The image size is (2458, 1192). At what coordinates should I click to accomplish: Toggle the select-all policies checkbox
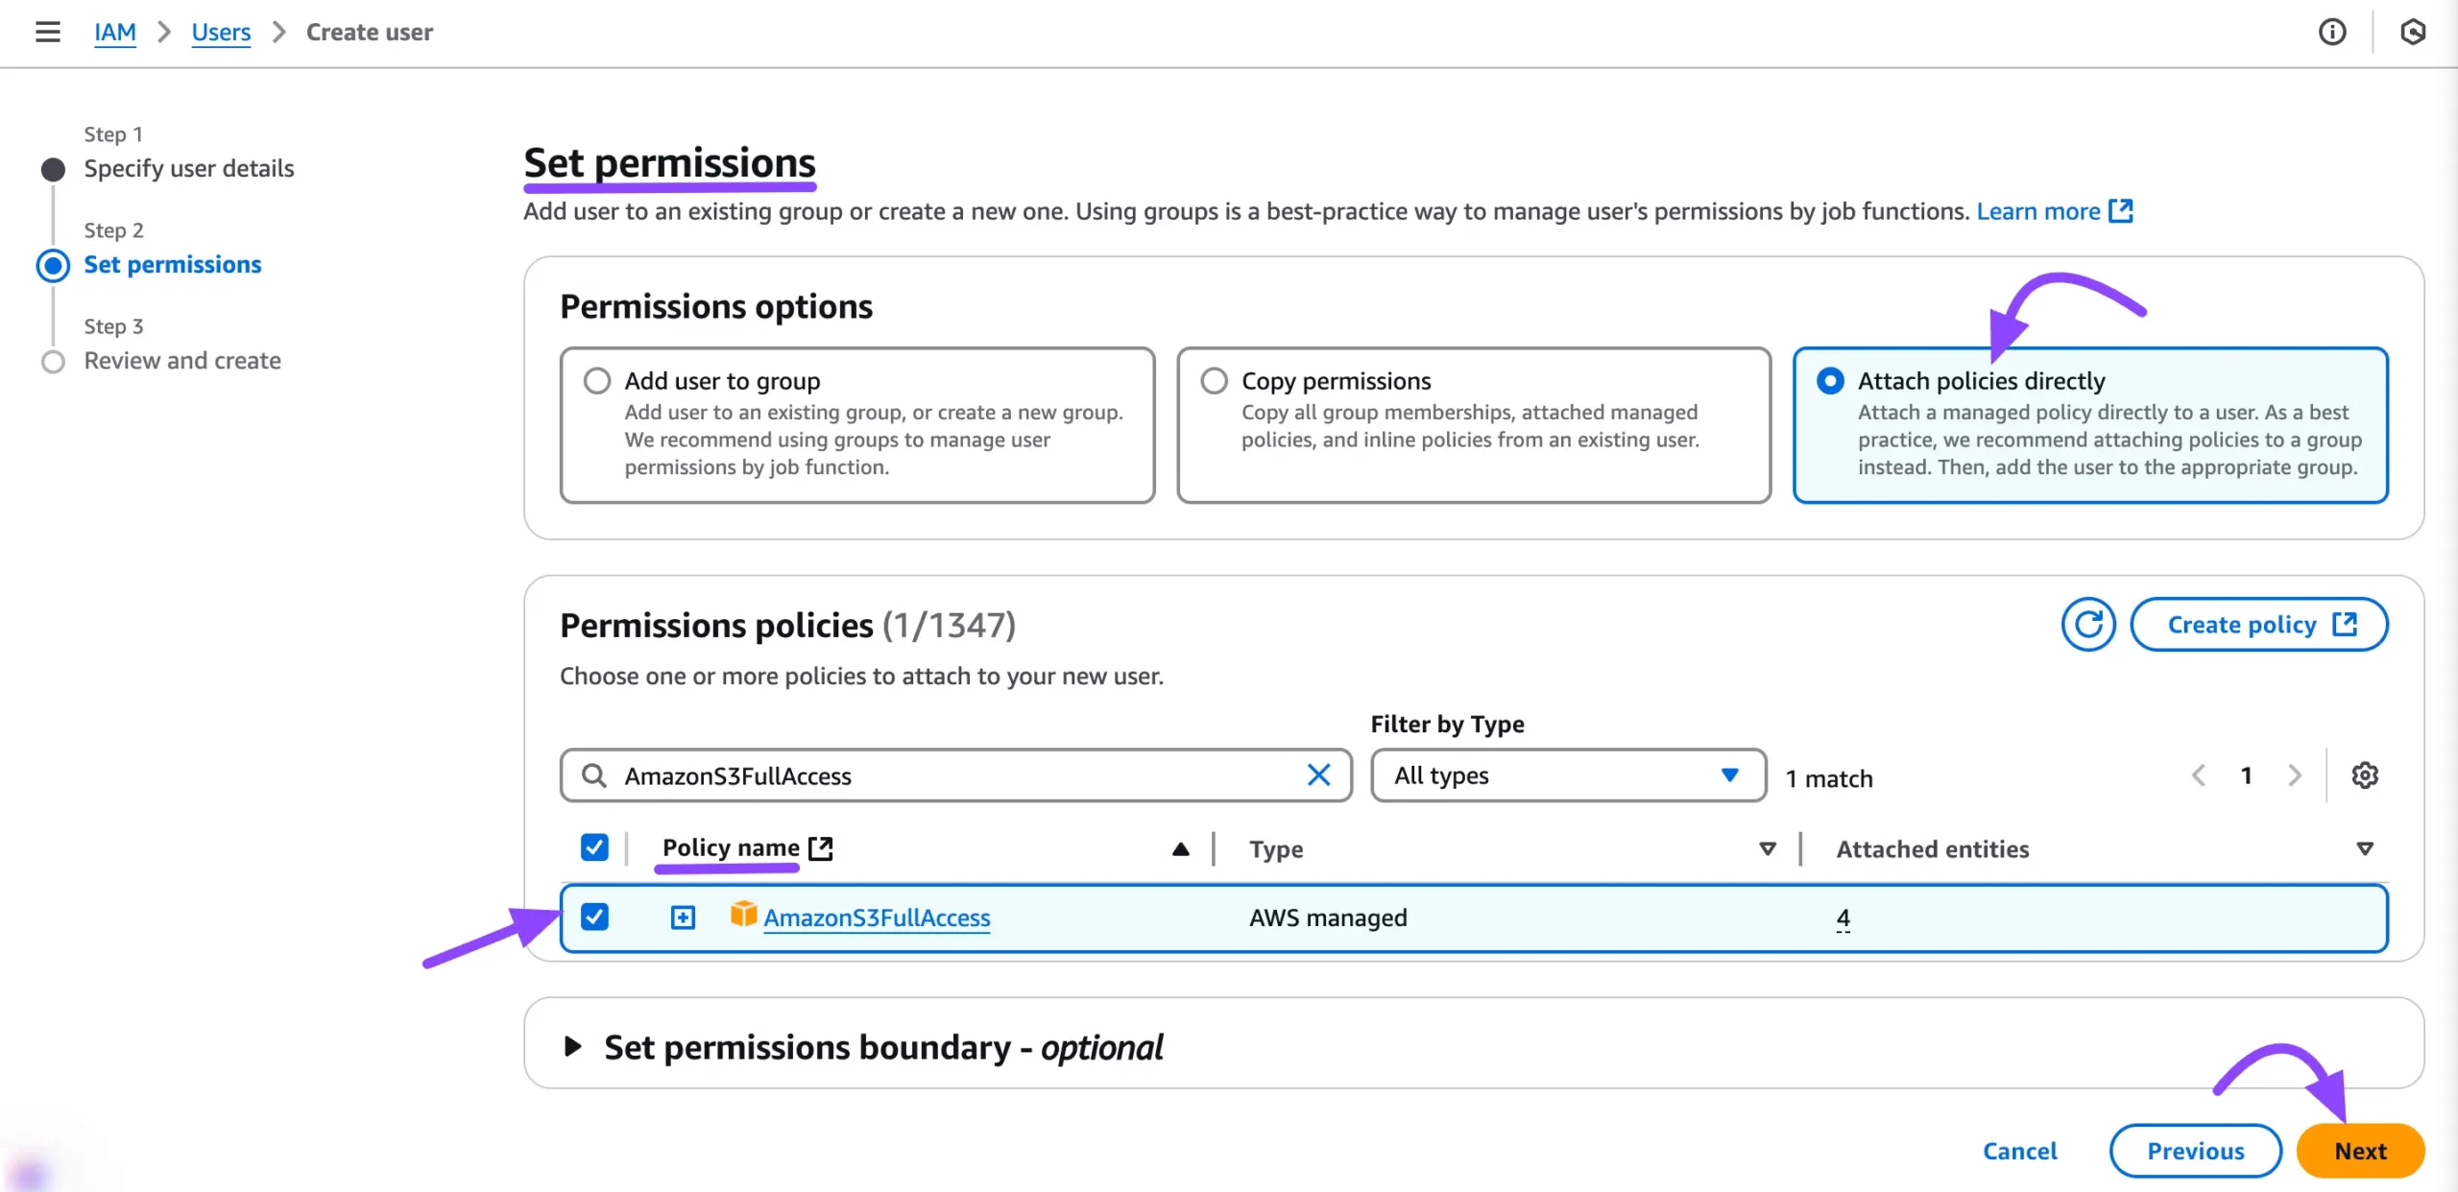[x=594, y=847]
